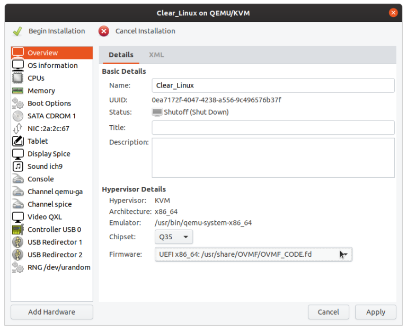This screenshot has width=407, height=330.
Task: Click the green checkmark Begin Installation icon
Action: 17,31
